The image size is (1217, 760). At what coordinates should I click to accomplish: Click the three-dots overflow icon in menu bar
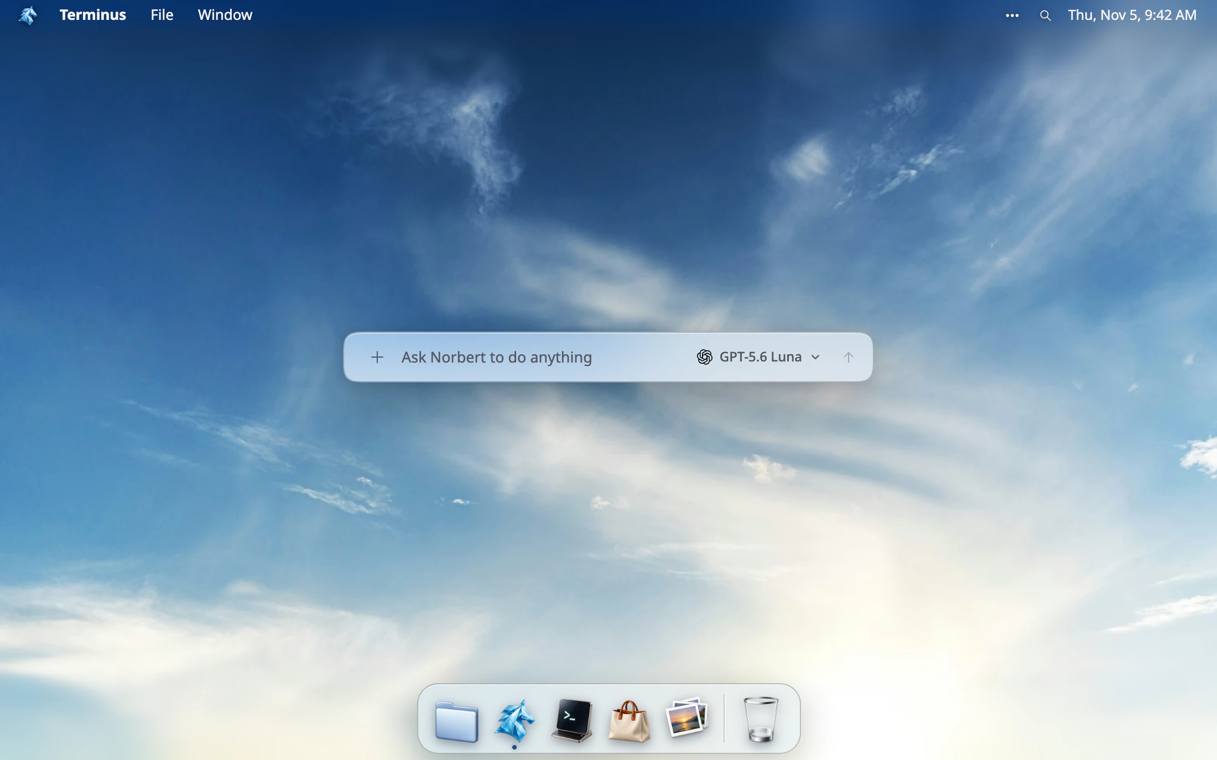coord(1012,15)
